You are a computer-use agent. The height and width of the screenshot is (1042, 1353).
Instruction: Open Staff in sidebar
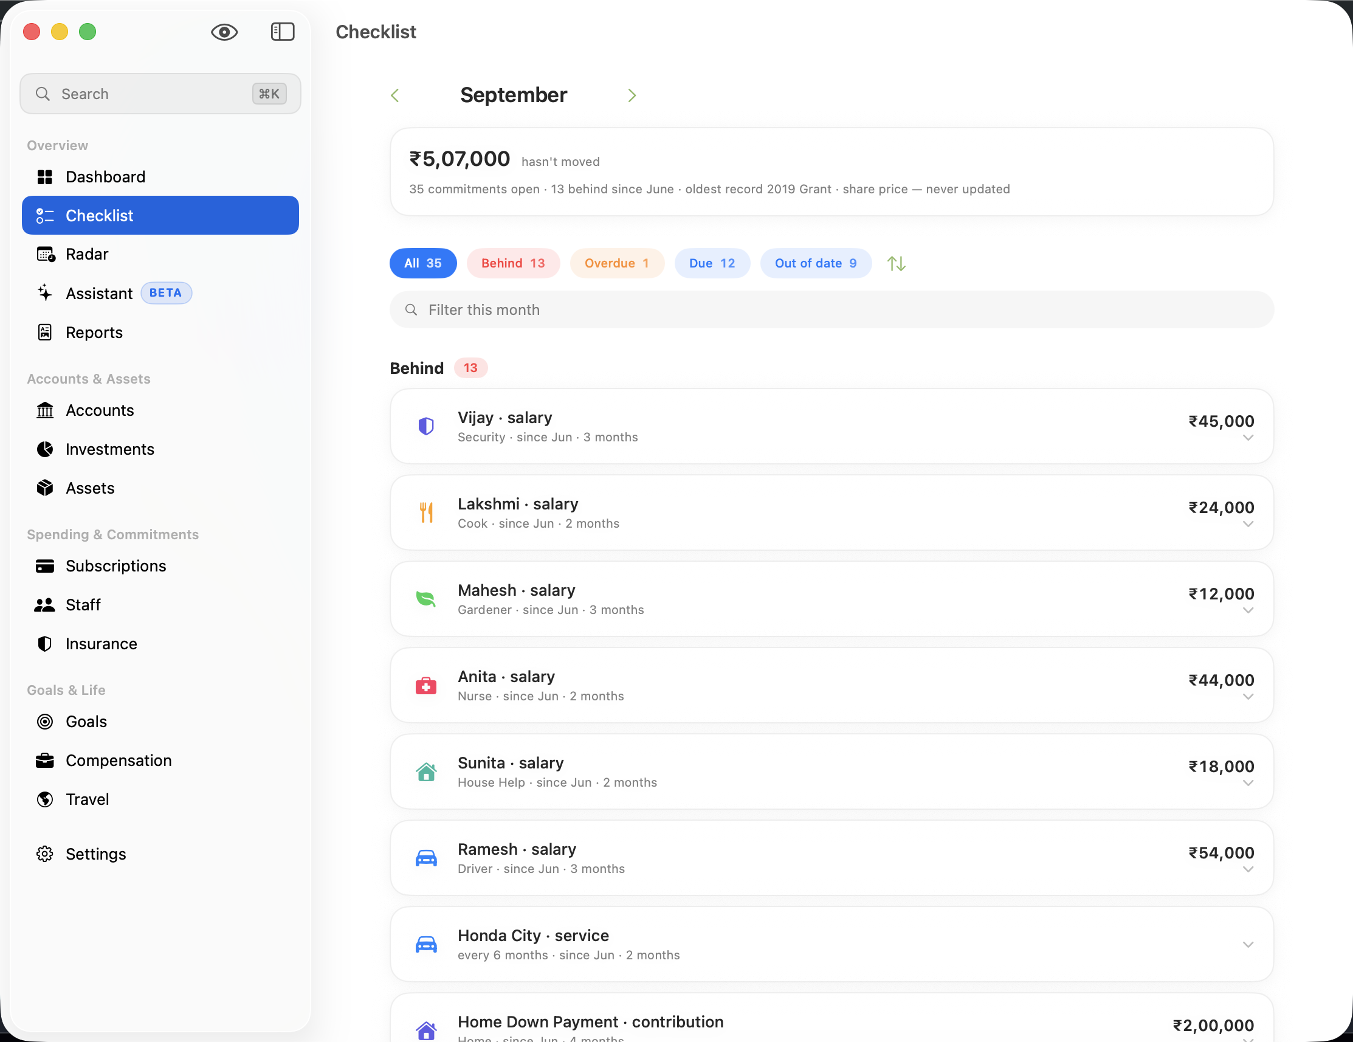[x=160, y=605]
